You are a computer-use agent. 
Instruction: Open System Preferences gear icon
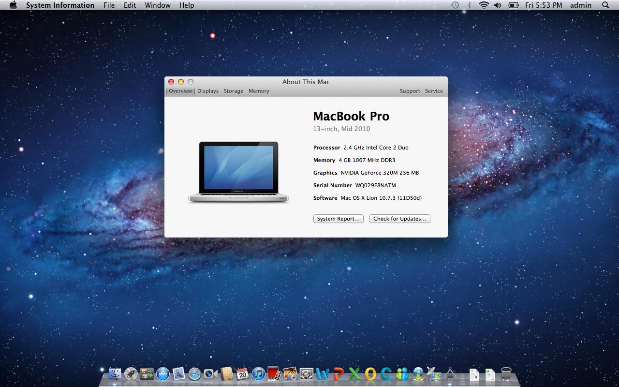pyautogui.click(x=306, y=374)
